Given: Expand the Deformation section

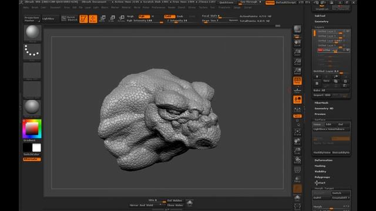Looking at the screenshot, I should pos(324,160).
